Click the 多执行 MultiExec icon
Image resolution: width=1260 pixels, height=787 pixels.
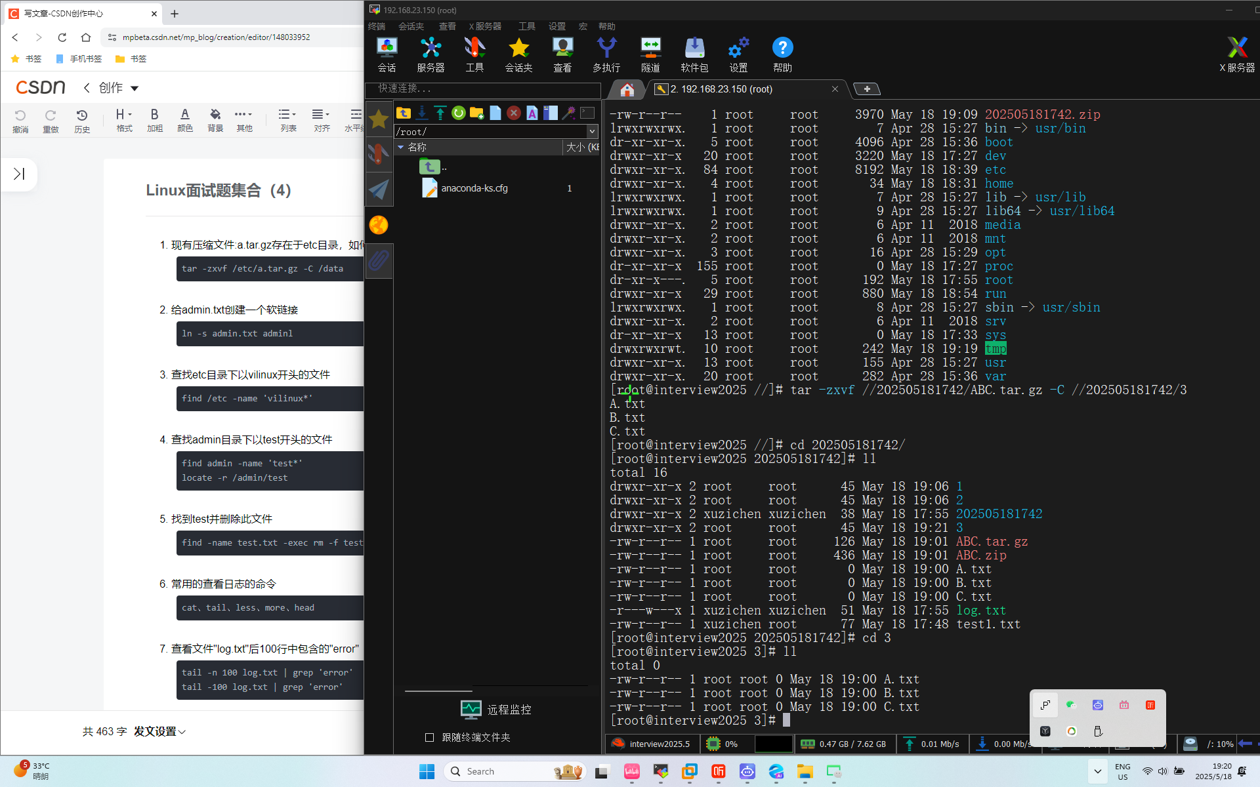point(606,54)
